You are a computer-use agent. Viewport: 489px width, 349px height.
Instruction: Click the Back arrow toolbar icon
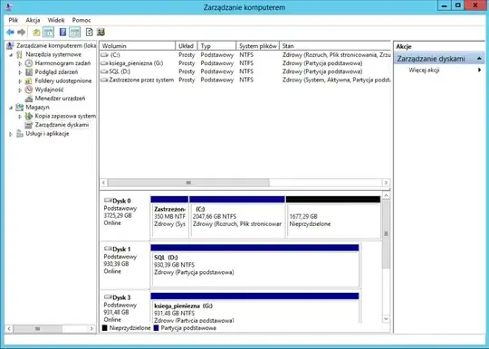[x=10, y=32]
